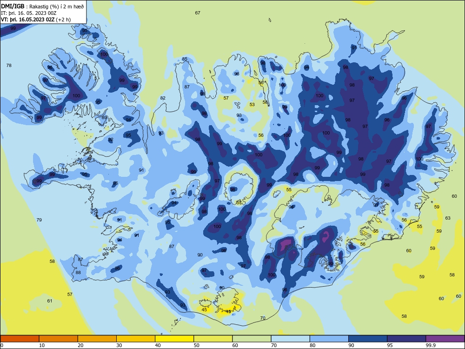Click the amber 30–40 legend swatch
This screenshot has height=349, width=465.
point(136,339)
